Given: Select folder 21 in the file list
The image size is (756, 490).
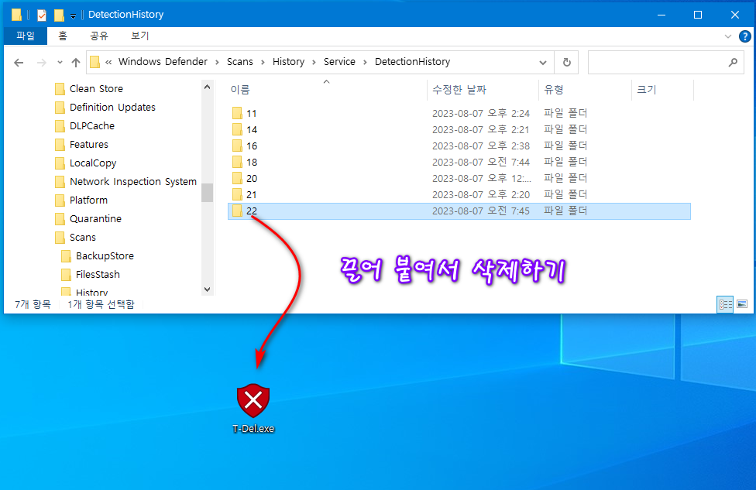Looking at the screenshot, I should [x=459, y=194].
